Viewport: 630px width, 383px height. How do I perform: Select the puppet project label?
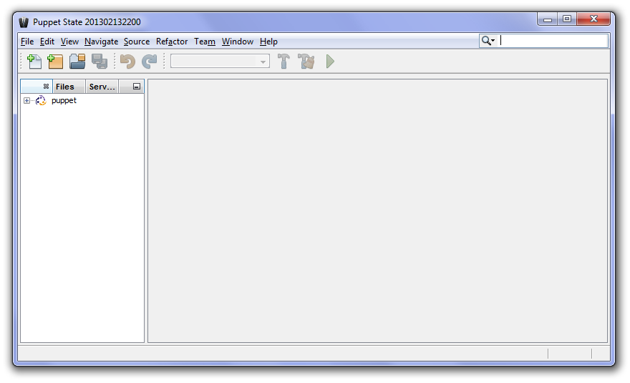coord(64,100)
